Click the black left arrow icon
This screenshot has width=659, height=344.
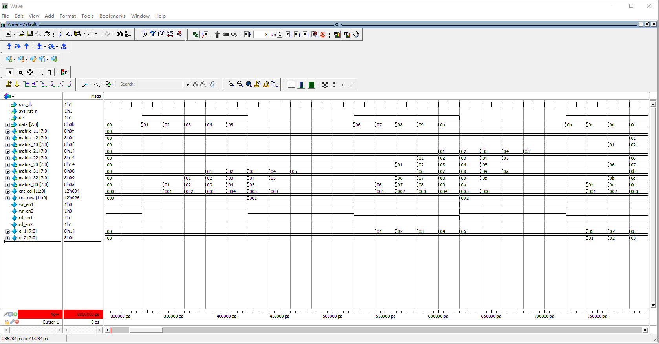point(226,35)
